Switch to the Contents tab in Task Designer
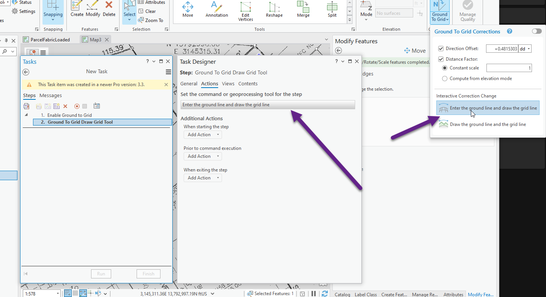 click(248, 83)
